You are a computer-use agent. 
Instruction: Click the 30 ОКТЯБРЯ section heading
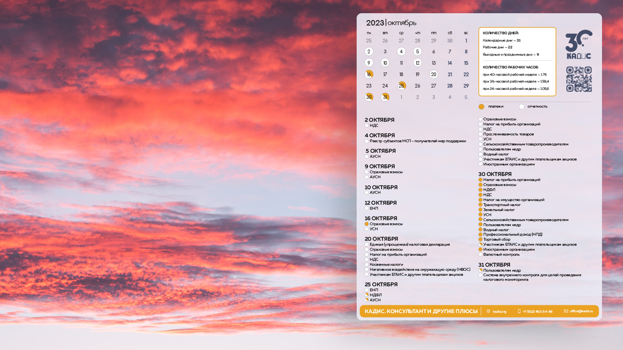(495, 174)
